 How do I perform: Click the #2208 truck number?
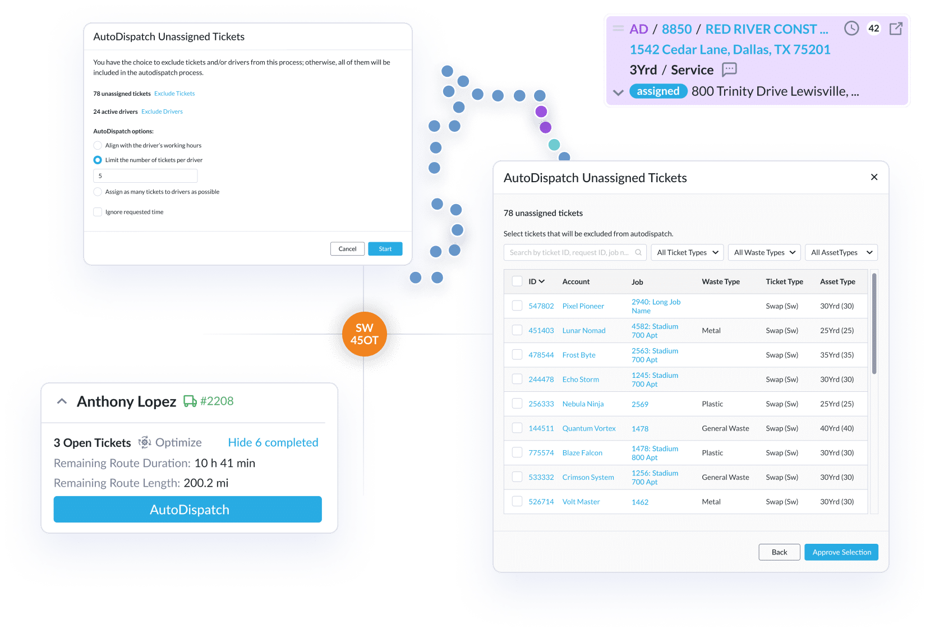coord(217,401)
